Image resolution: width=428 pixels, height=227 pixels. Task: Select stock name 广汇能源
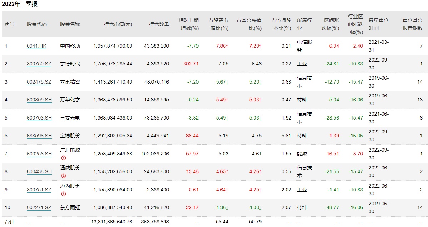click(x=70, y=150)
